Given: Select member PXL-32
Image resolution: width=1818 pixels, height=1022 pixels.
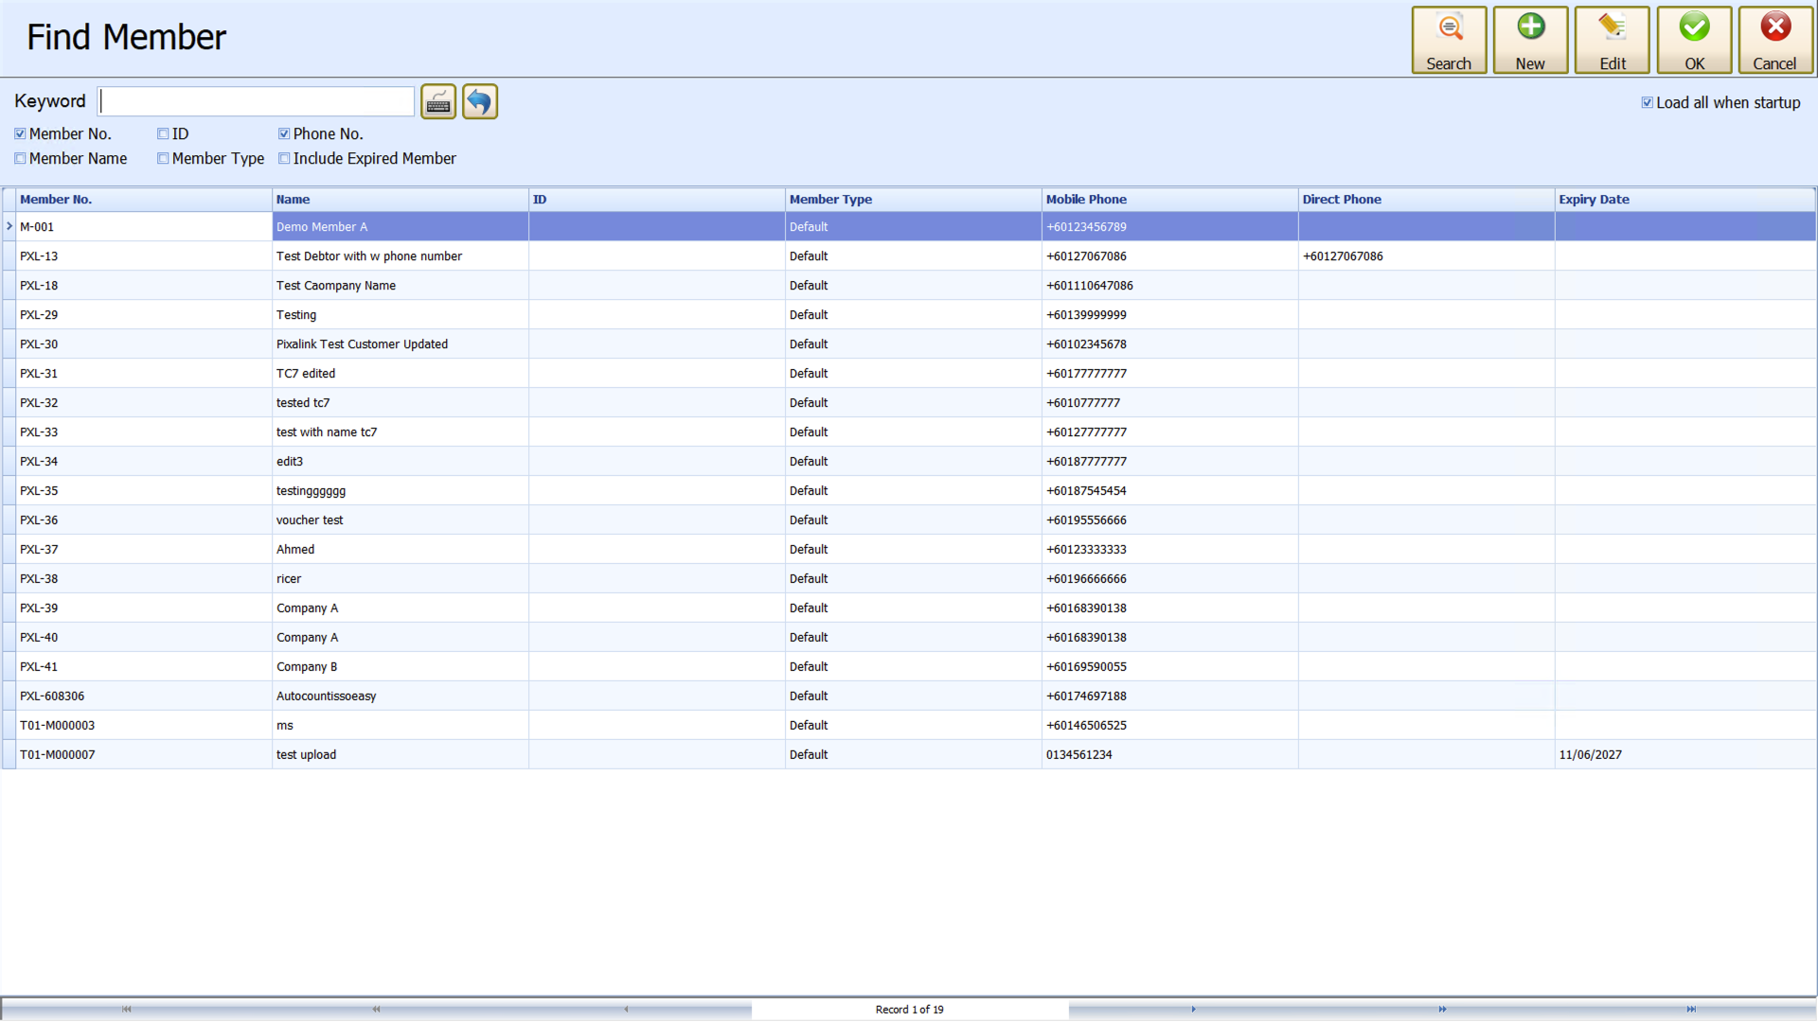Looking at the screenshot, I should (39, 403).
